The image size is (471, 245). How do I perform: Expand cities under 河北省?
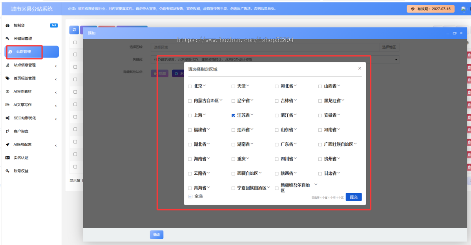pos(296,85)
